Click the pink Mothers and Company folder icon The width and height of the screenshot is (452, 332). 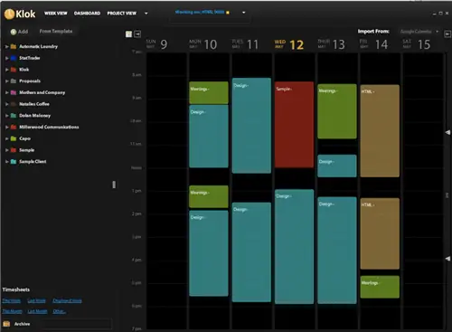tap(14, 92)
